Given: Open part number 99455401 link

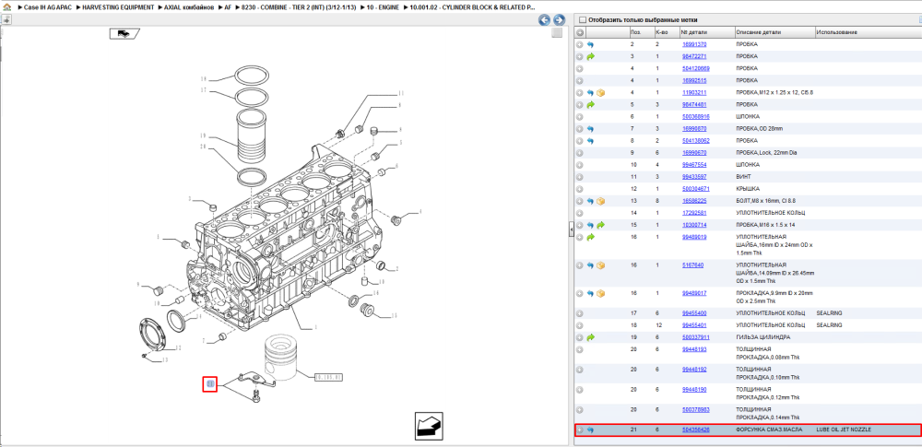Looking at the screenshot, I should click(694, 325).
